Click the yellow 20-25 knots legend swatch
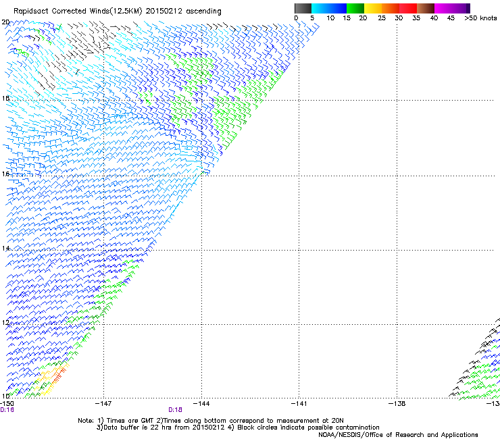500x439 pixels. [373, 8]
